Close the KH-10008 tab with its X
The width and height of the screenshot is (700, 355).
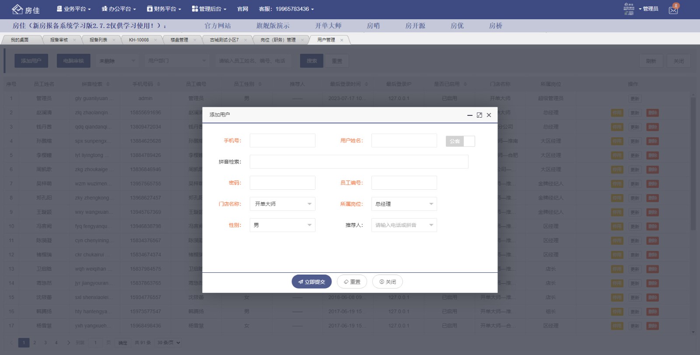155,40
